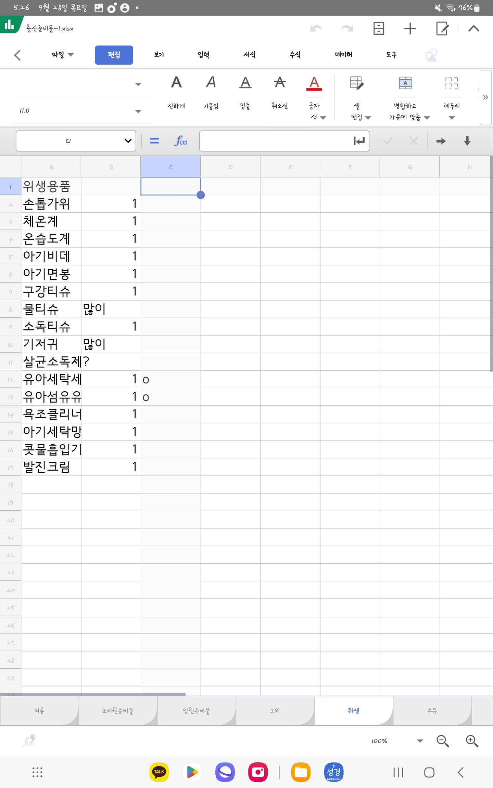The height and width of the screenshot is (788, 493).
Task: Open the C1 cell reference dropdown
Action: tap(128, 141)
